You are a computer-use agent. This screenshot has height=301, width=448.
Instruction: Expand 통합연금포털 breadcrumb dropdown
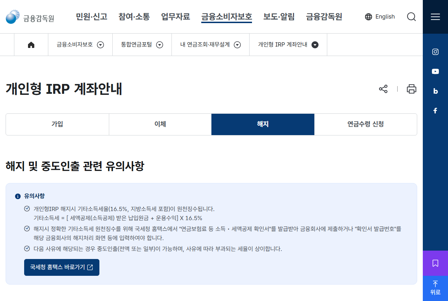click(160, 45)
